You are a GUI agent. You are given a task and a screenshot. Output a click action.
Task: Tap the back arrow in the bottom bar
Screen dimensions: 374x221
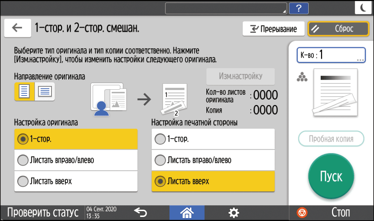click(x=141, y=212)
